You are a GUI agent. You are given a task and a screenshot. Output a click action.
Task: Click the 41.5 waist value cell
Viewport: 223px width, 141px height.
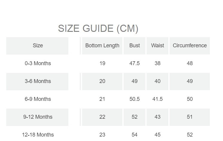158,99
